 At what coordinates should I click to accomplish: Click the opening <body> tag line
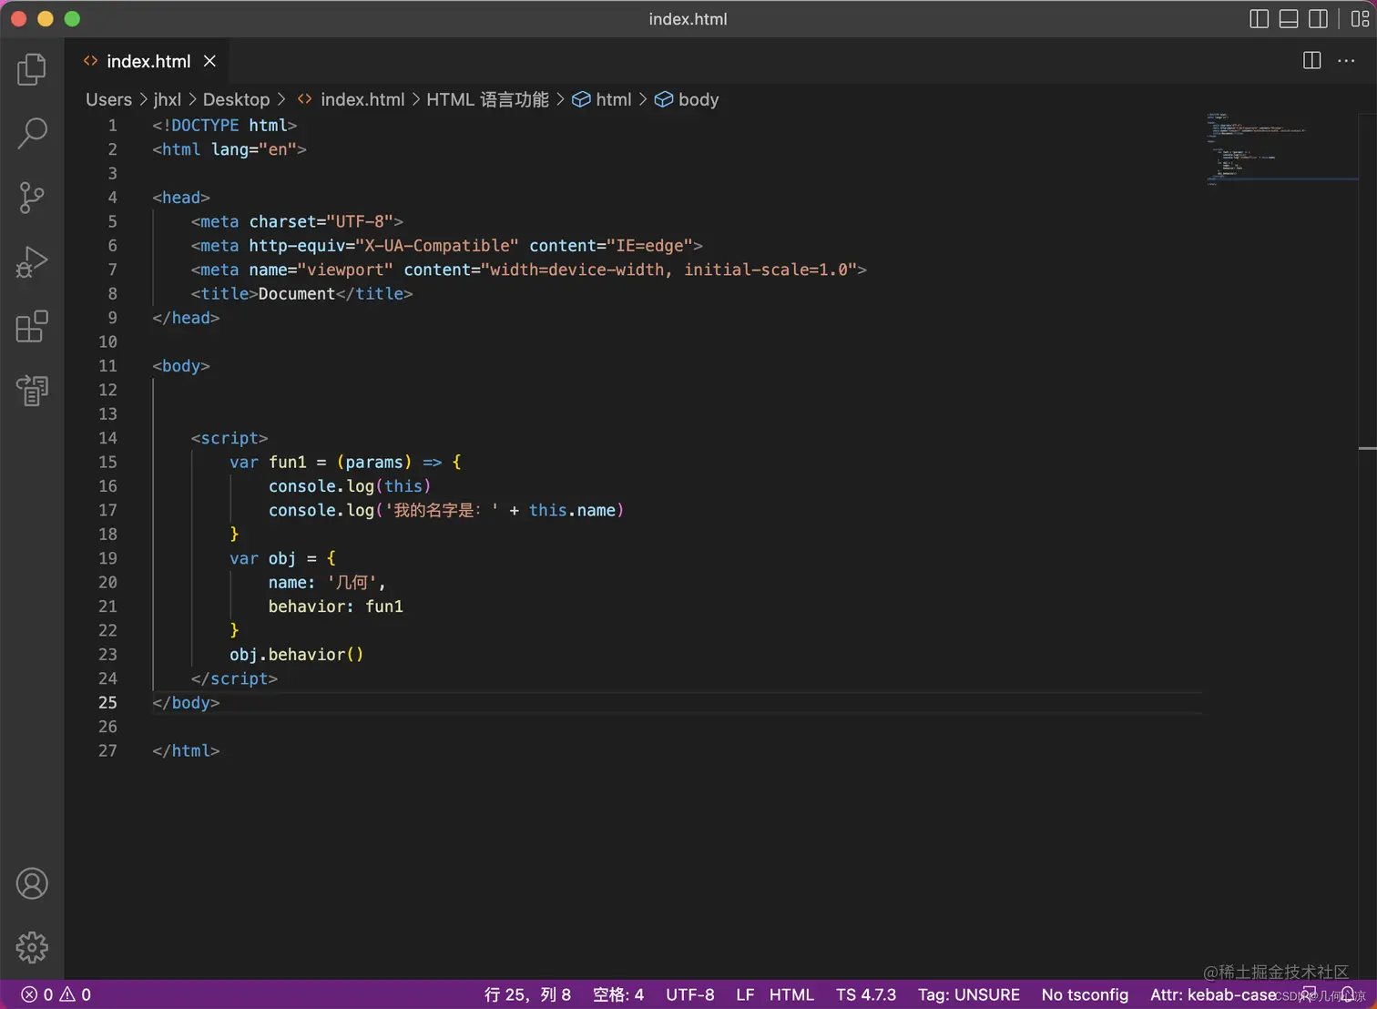181,365
